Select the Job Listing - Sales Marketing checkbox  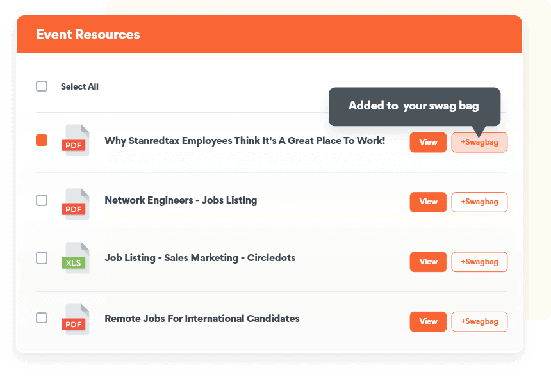(x=42, y=258)
